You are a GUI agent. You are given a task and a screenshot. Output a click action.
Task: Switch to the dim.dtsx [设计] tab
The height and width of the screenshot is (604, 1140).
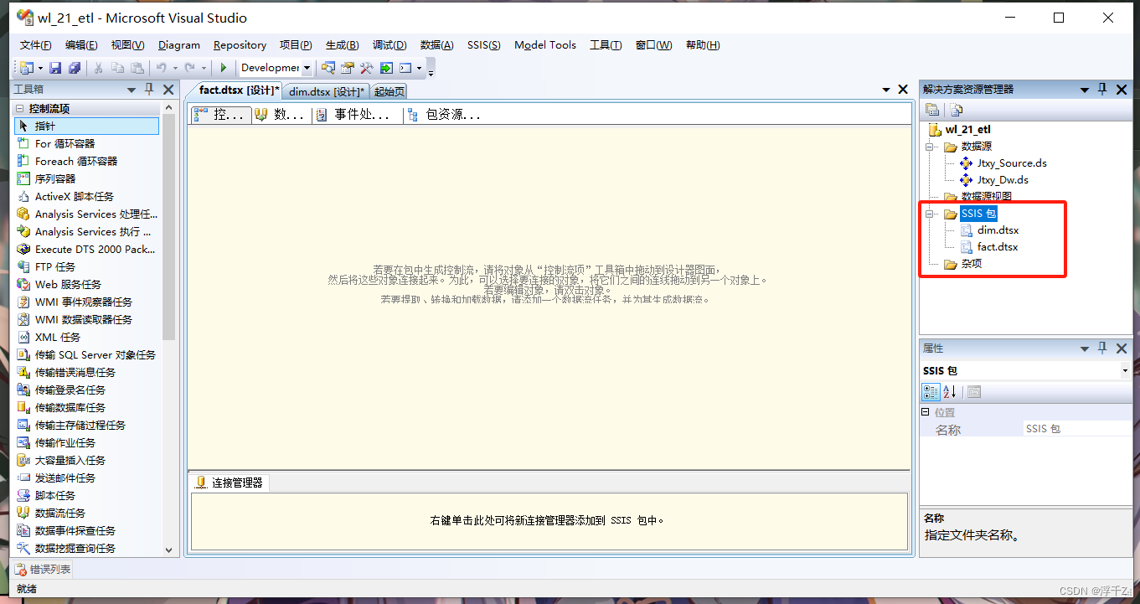tap(326, 91)
